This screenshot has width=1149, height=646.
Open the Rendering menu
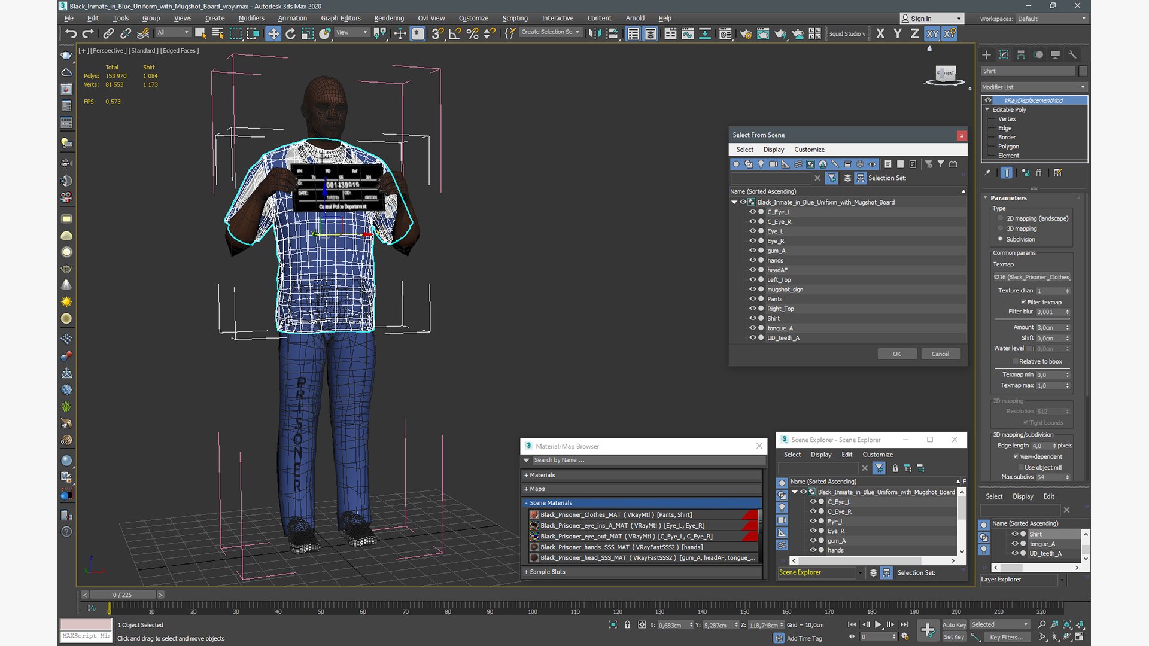(x=388, y=18)
